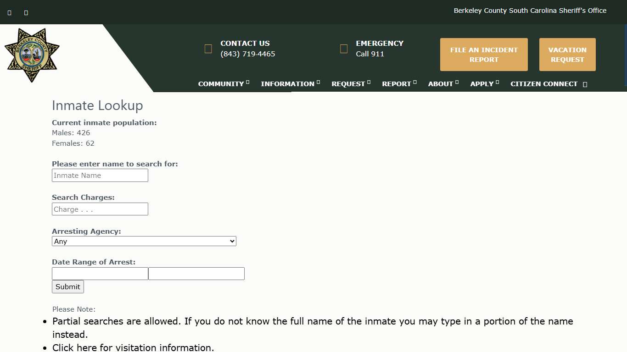Screen dimensions: 627x352
Task: Expand the INFORMATION dropdown menu
Action: pyautogui.click(x=287, y=84)
